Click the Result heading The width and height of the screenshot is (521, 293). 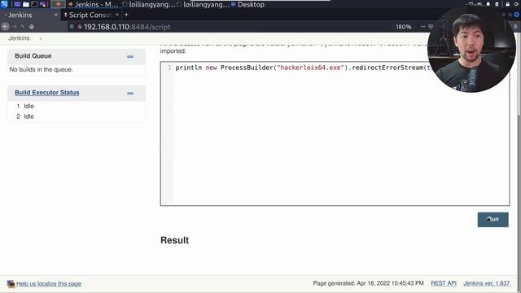[x=174, y=240]
